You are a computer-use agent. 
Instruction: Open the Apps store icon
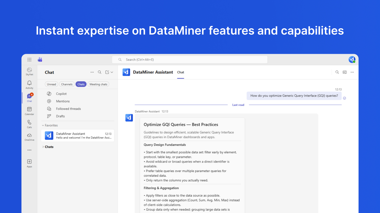tap(29, 163)
